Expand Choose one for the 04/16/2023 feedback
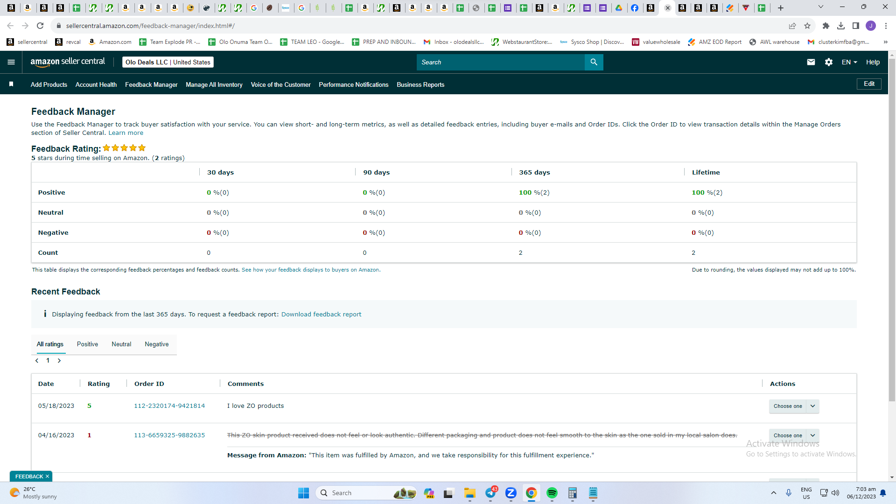 tap(794, 435)
